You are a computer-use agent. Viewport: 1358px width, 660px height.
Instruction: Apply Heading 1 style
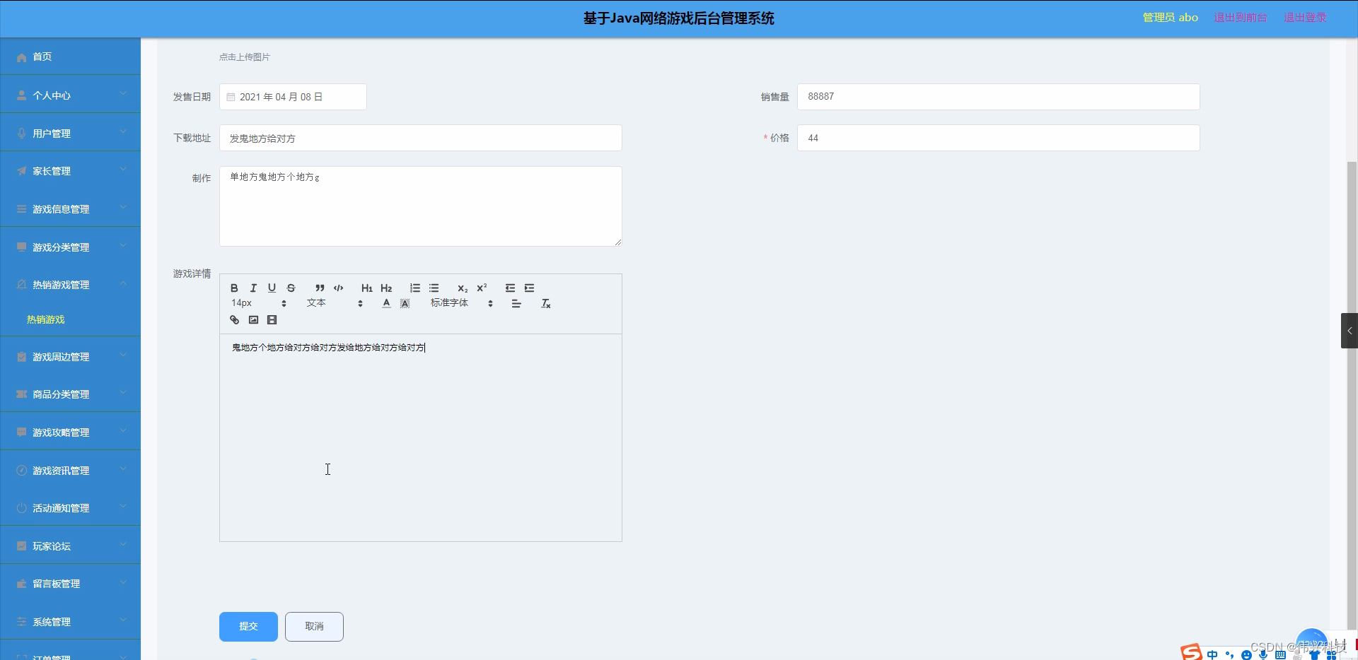[x=367, y=288]
